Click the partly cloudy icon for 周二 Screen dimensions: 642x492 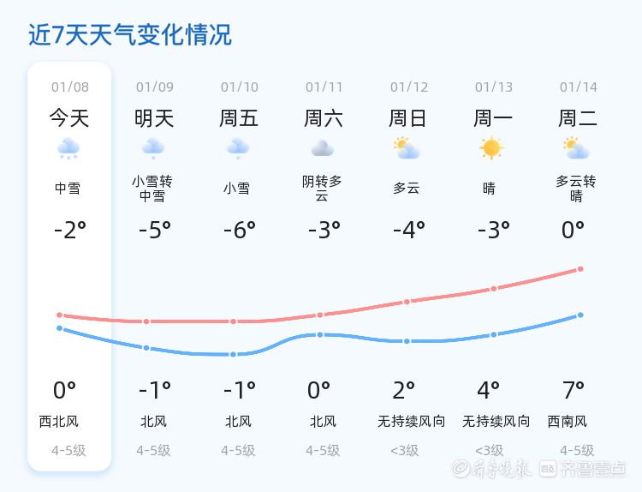[x=576, y=148]
